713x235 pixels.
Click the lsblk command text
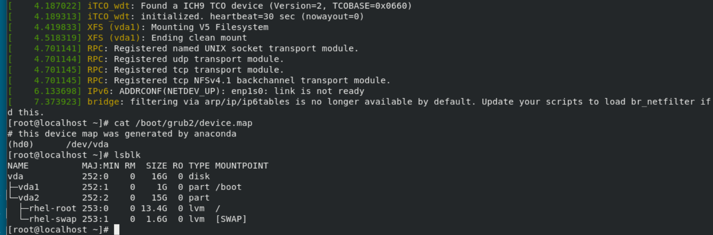point(127,155)
